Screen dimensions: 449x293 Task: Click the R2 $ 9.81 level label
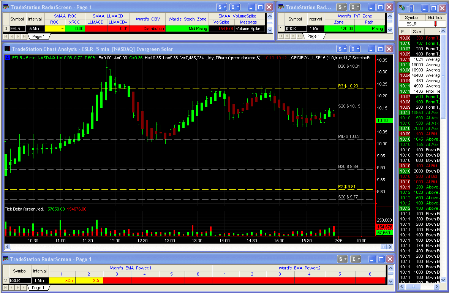click(x=346, y=187)
